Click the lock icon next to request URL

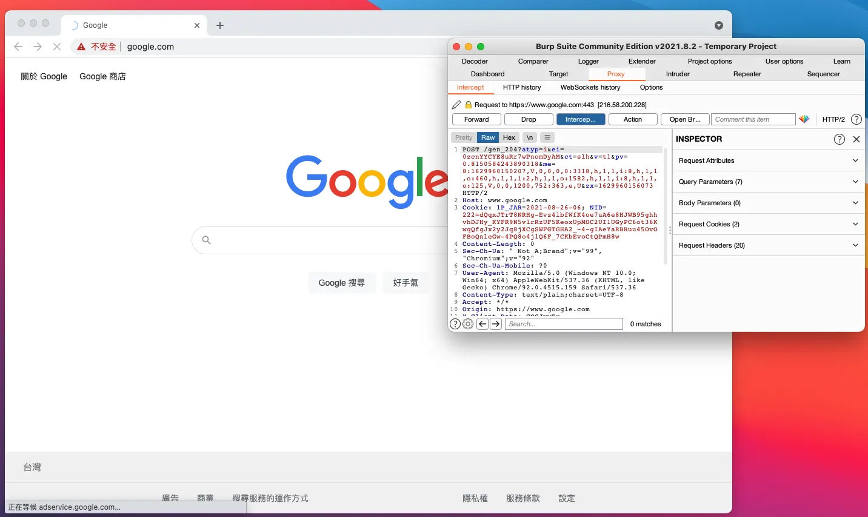[x=468, y=105]
